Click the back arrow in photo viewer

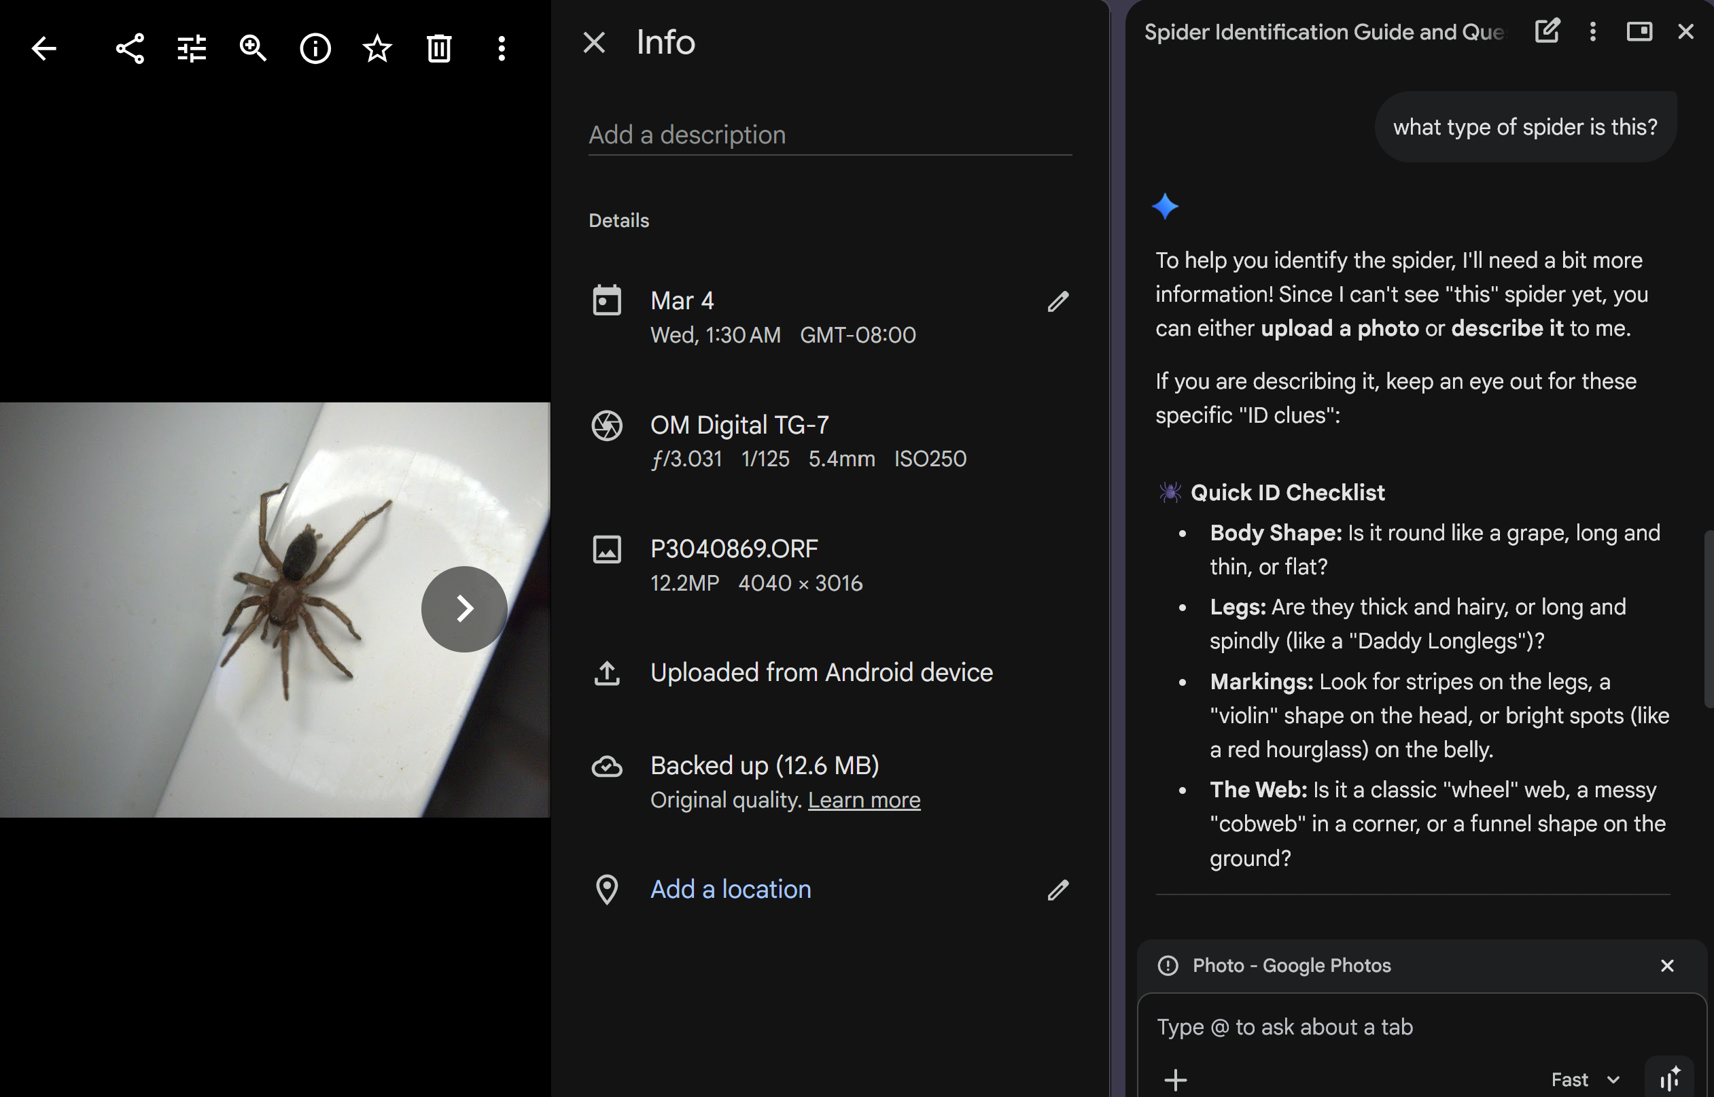click(x=43, y=48)
